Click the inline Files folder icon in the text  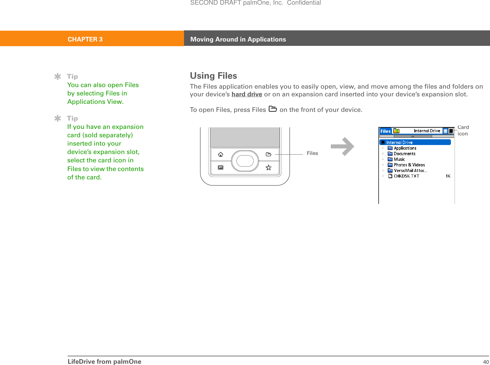(x=273, y=109)
